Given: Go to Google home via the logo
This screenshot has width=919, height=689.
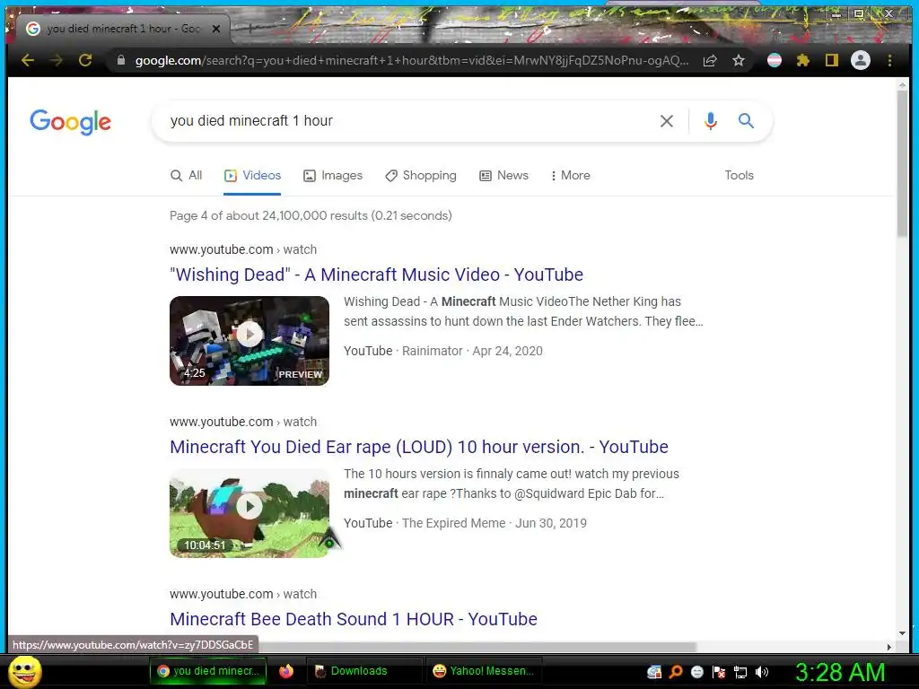Looking at the screenshot, I should (x=70, y=122).
